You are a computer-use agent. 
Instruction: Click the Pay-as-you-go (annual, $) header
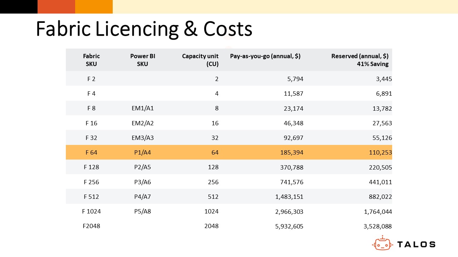265,56
